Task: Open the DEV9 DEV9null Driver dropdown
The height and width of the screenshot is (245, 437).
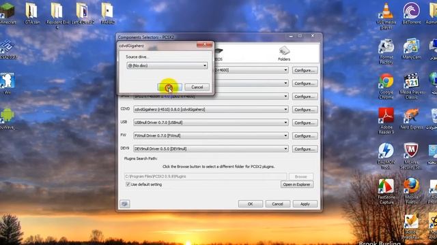Action: coord(211,149)
